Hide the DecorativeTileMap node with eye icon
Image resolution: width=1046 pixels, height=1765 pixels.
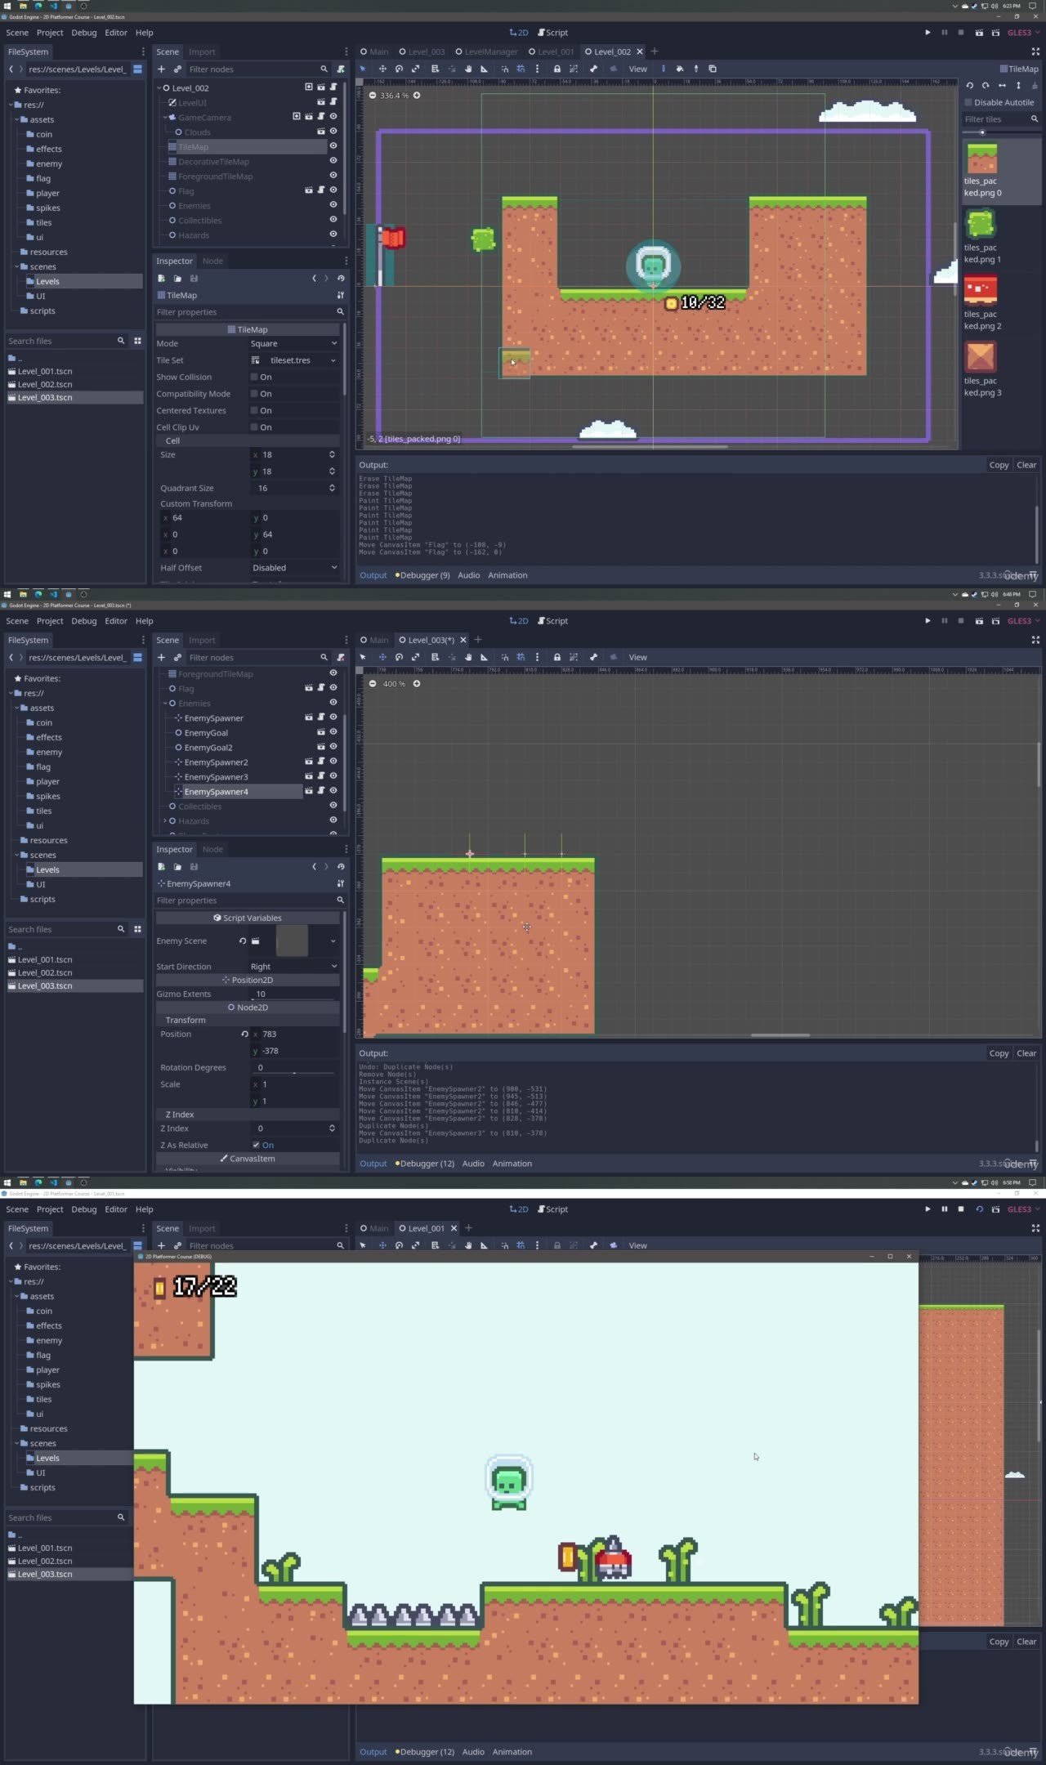click(333, 162)
